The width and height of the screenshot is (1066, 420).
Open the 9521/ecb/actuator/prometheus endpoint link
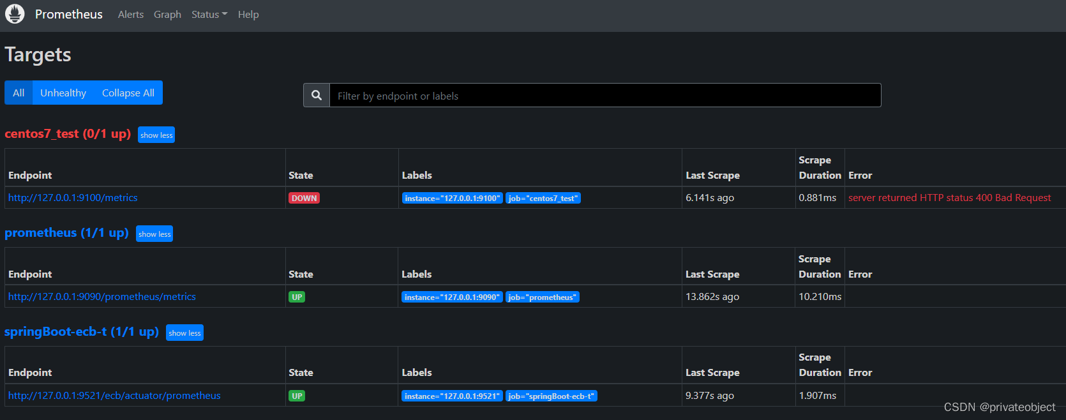(114, 395)
